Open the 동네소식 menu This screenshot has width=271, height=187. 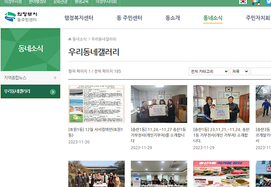pos(213,18)
